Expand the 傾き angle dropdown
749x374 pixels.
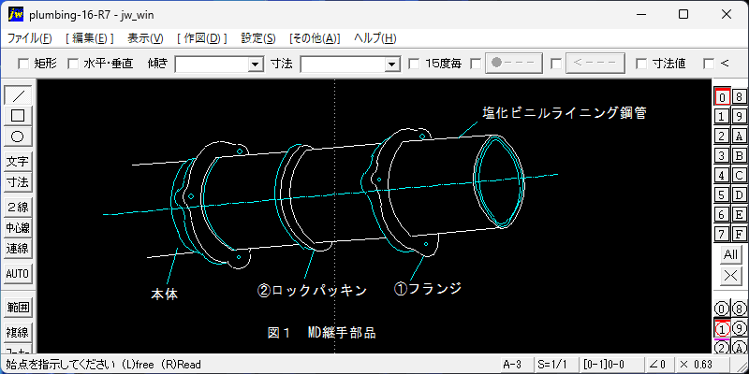click(x=255, y=65)
